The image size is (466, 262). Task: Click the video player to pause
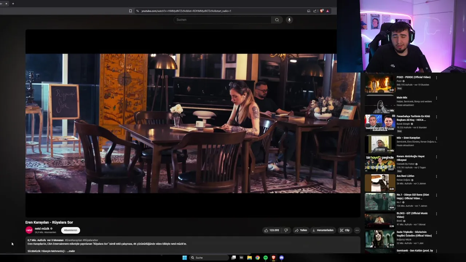[193, 123]
